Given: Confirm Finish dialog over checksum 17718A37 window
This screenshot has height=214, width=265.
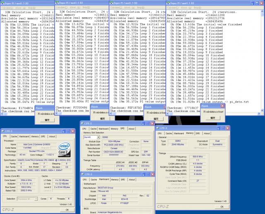Looking at the screenshot, I should coord(213,118).
